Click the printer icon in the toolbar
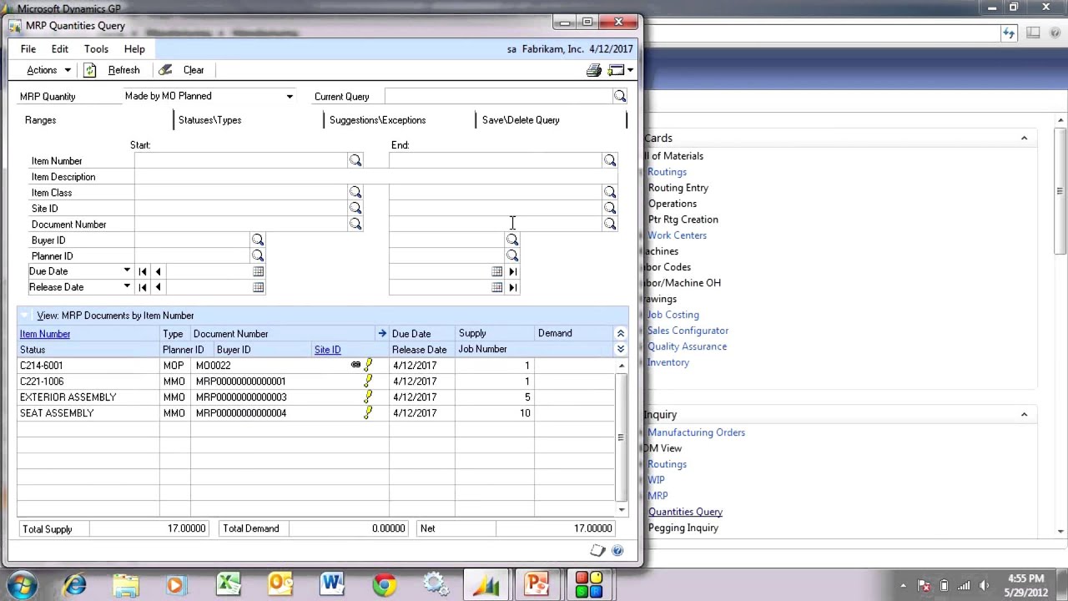This screenshot has height=601, width=1068. coord(594,70)
